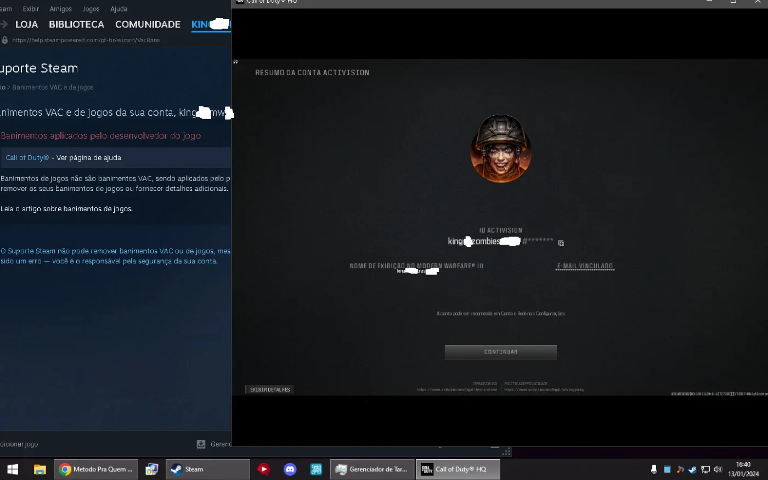Click 'Adicionar jogo' in Steam footer

coord(19,444)
